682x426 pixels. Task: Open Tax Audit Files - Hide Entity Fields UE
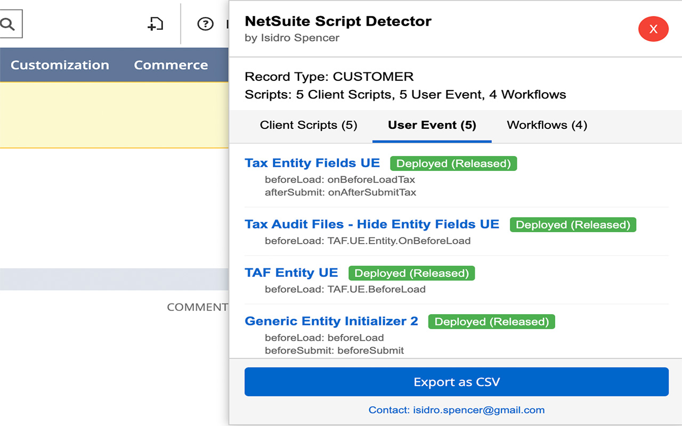pos(372,224)
